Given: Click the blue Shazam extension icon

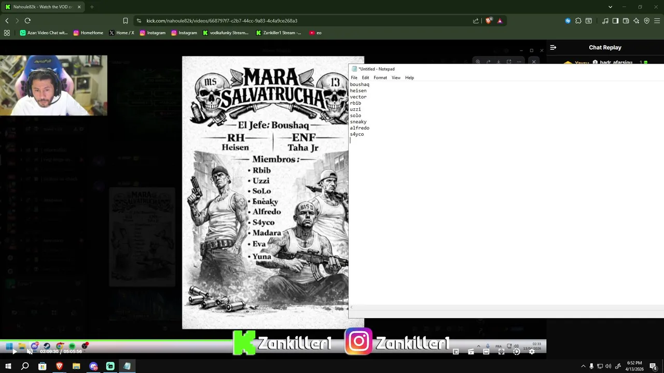Looking at the screenshot, I should click(568, 21).
